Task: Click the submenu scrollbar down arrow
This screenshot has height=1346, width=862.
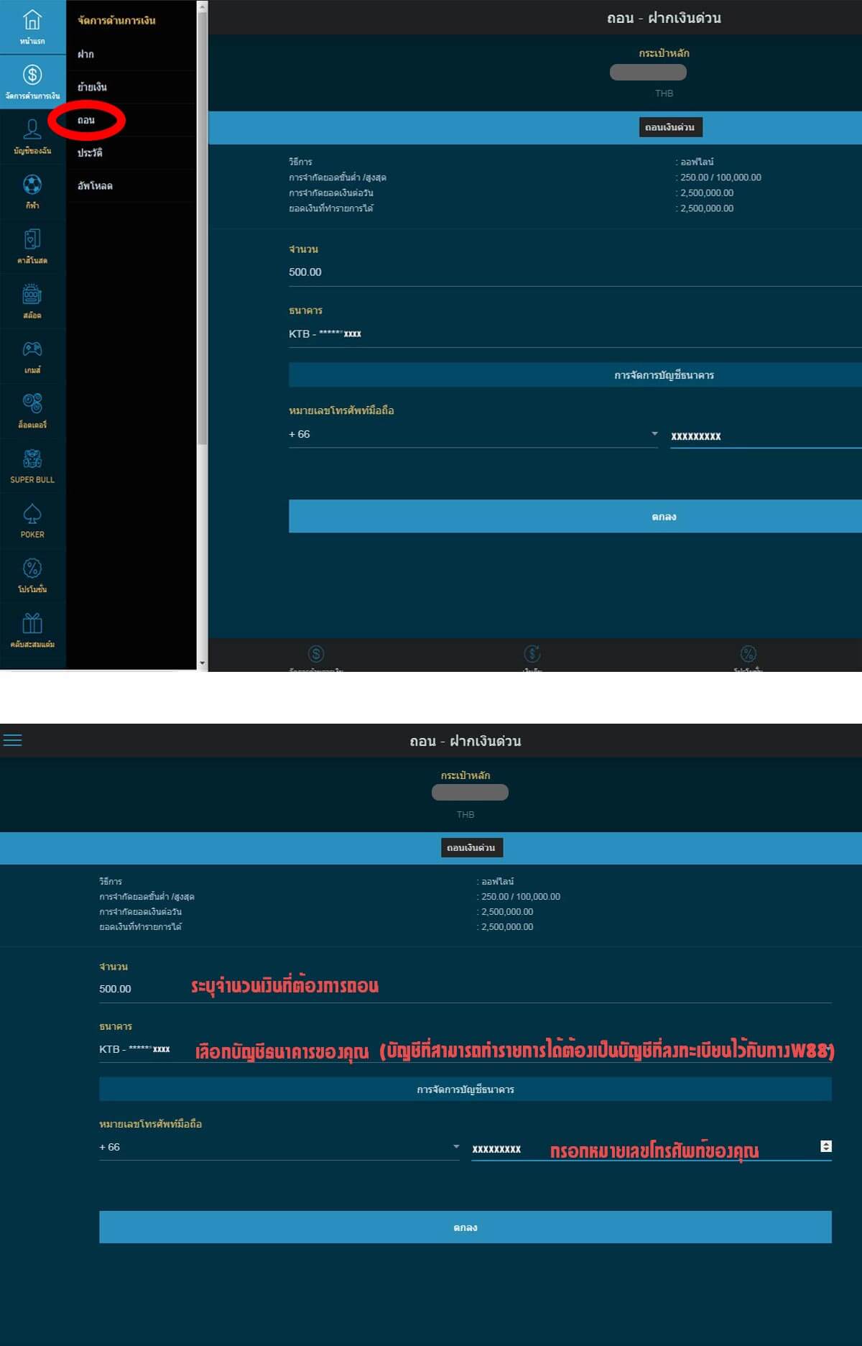Action: click(202, 663)
